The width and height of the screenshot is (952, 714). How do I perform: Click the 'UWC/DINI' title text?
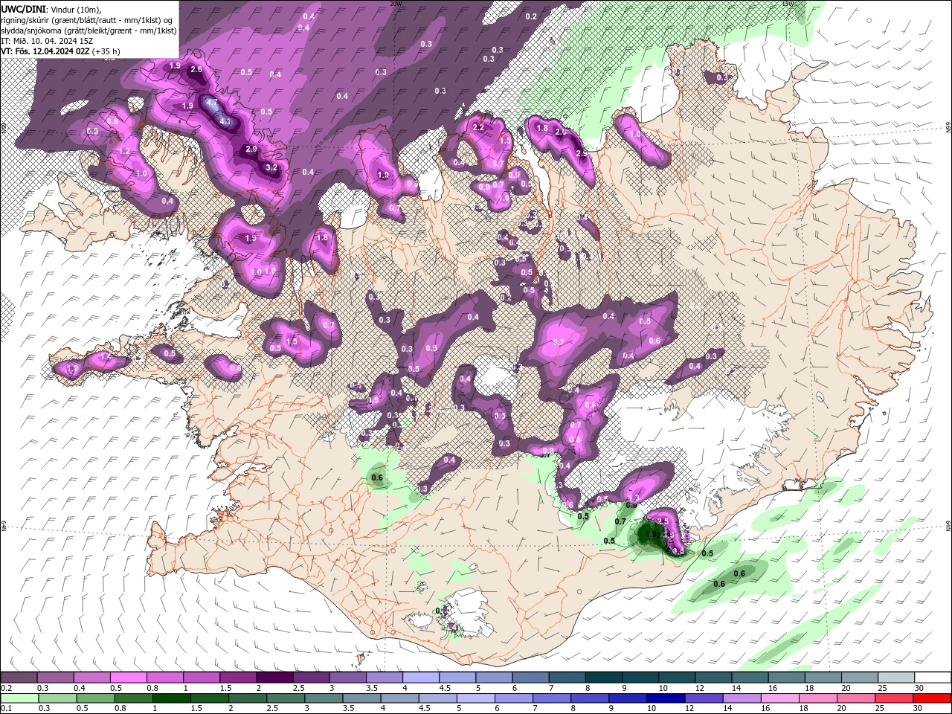click(23, 9)
